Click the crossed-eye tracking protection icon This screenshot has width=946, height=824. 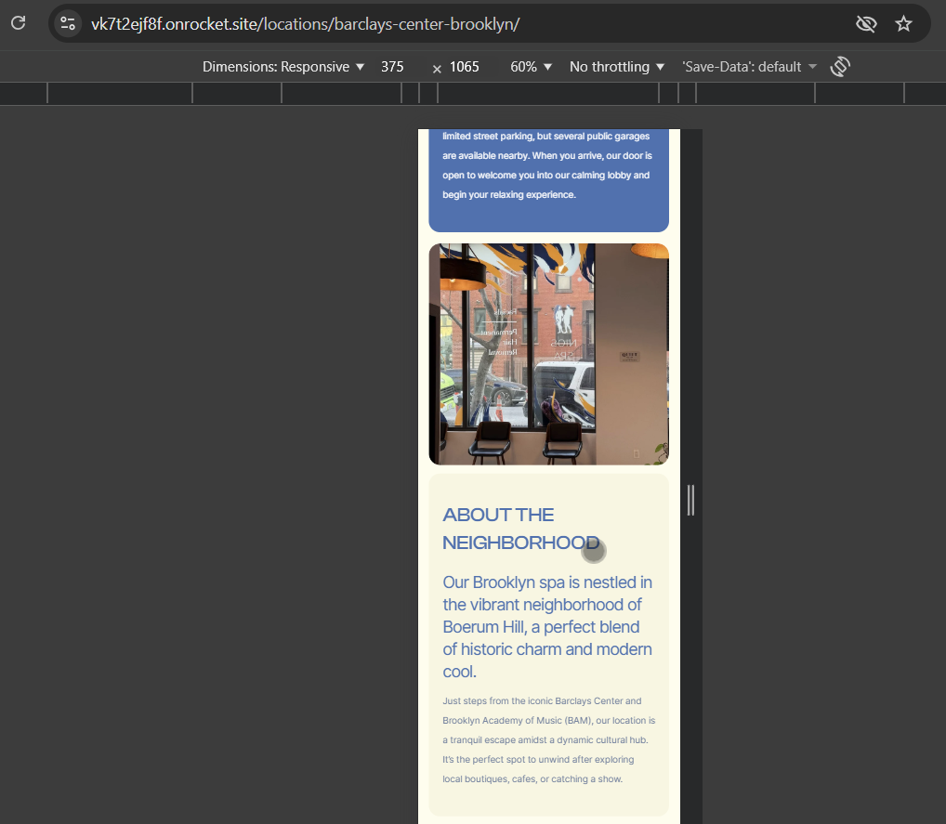[x=866, y=24]
